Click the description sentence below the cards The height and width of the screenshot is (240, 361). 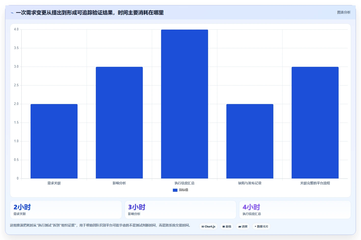100,225
